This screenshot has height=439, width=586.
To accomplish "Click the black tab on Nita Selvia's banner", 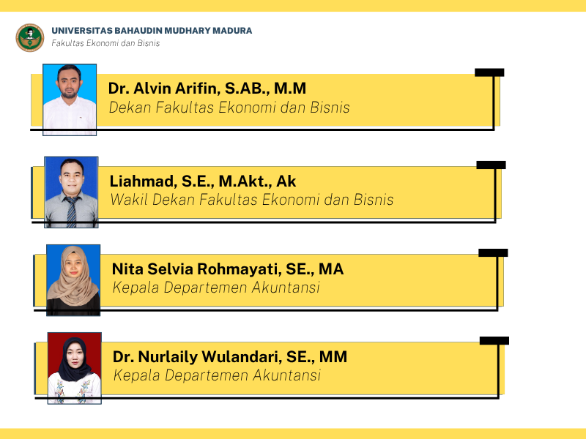I will 493,252.
